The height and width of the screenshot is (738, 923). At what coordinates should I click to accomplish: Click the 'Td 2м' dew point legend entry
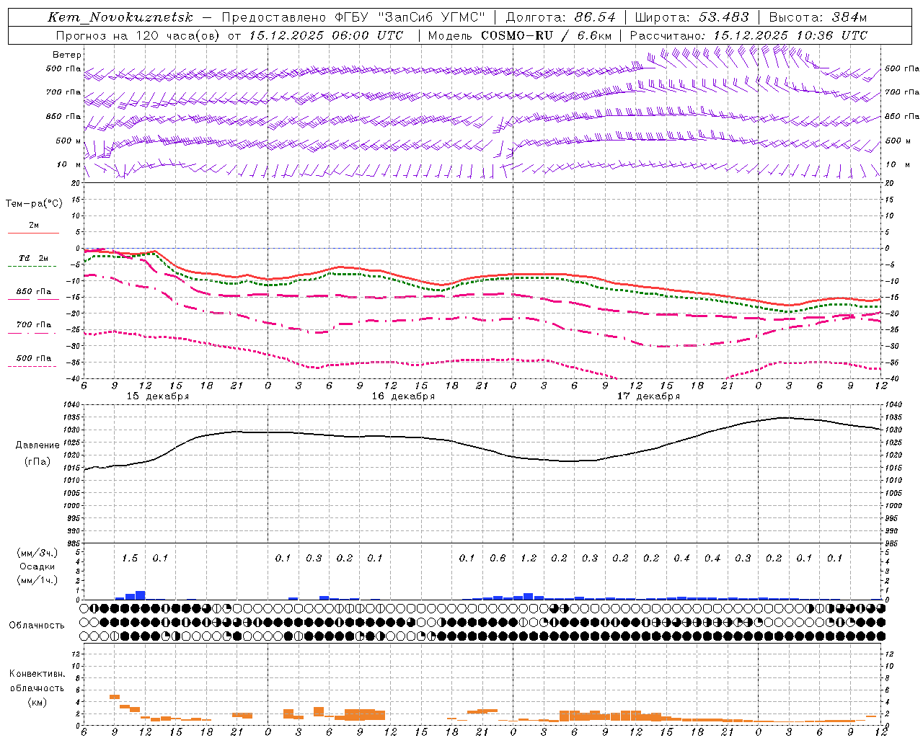pos(33,258)
